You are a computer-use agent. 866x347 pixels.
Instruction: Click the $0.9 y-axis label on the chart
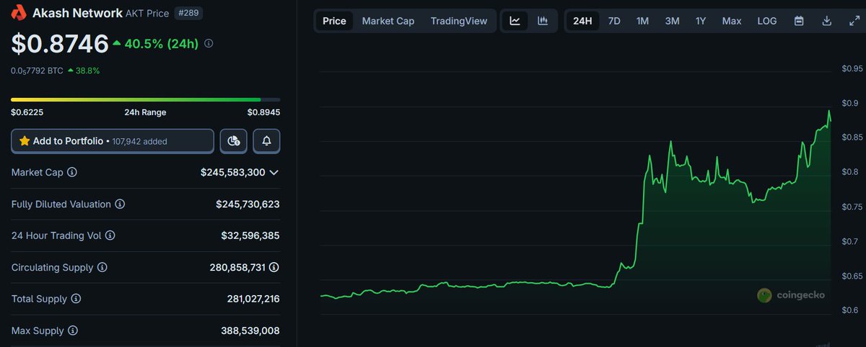pyautogui.click(x=849, y=103)
